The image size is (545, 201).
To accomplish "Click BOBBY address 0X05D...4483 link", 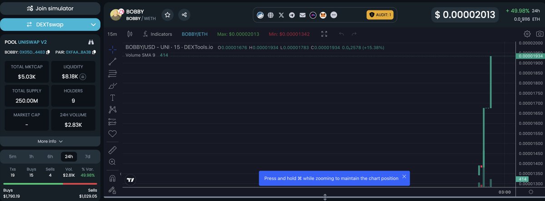I will pos(32,52).
